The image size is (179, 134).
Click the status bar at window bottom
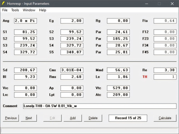pyautogui.click(x=89, y=130)
